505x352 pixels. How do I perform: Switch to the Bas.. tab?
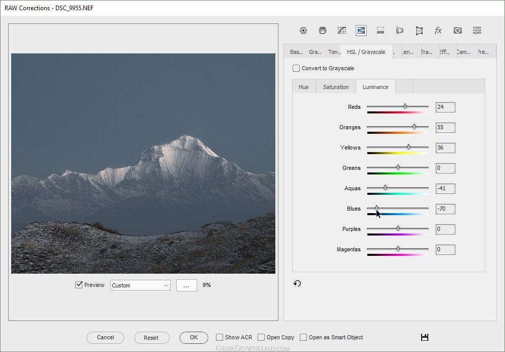point(296,51)
